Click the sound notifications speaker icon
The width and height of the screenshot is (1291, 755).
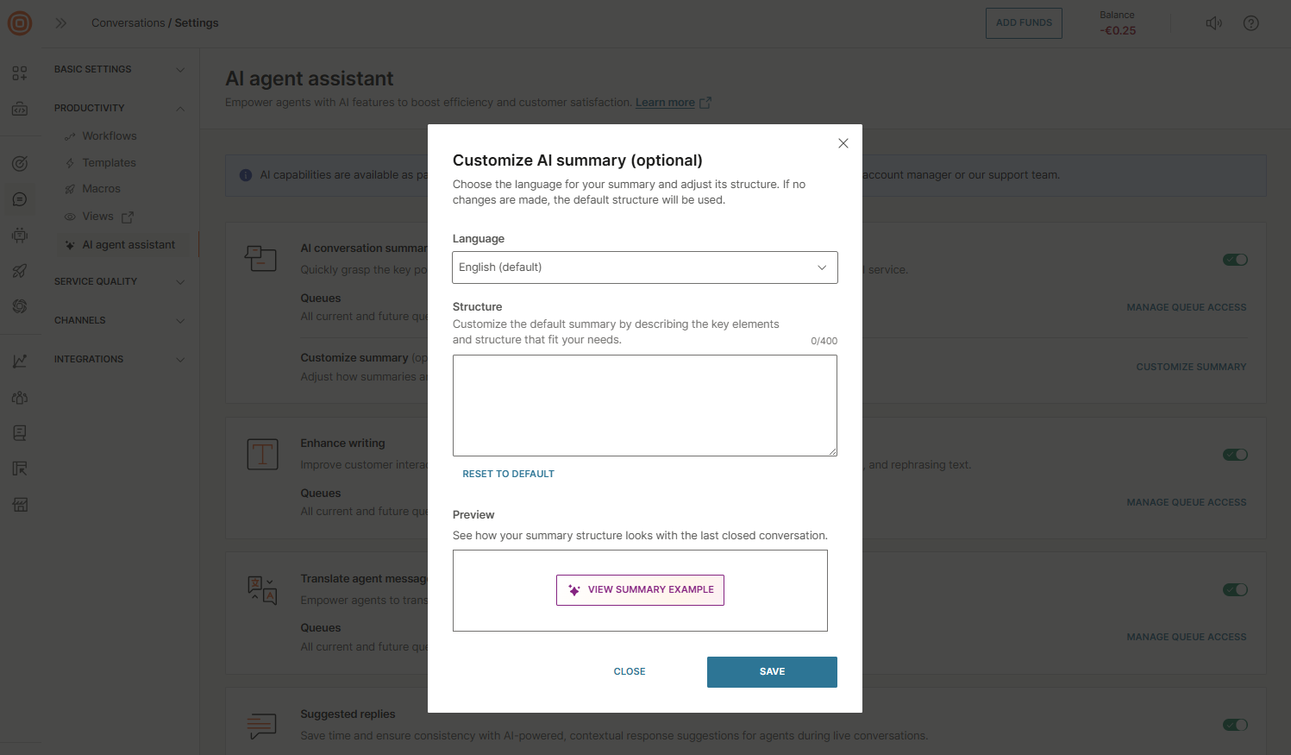coord(1213,23)
